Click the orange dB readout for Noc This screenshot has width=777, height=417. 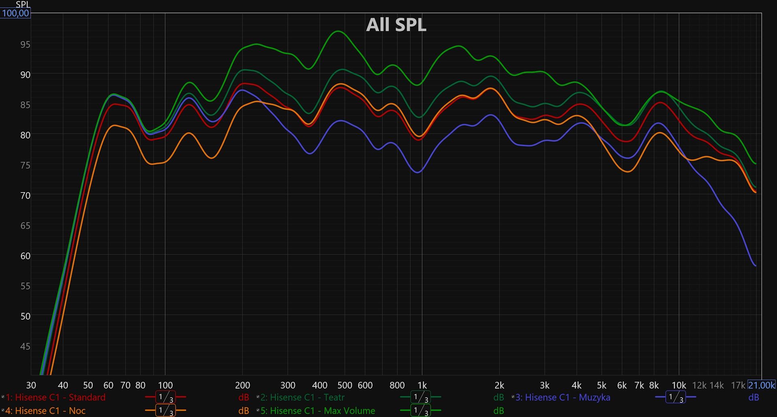(244, 411)
